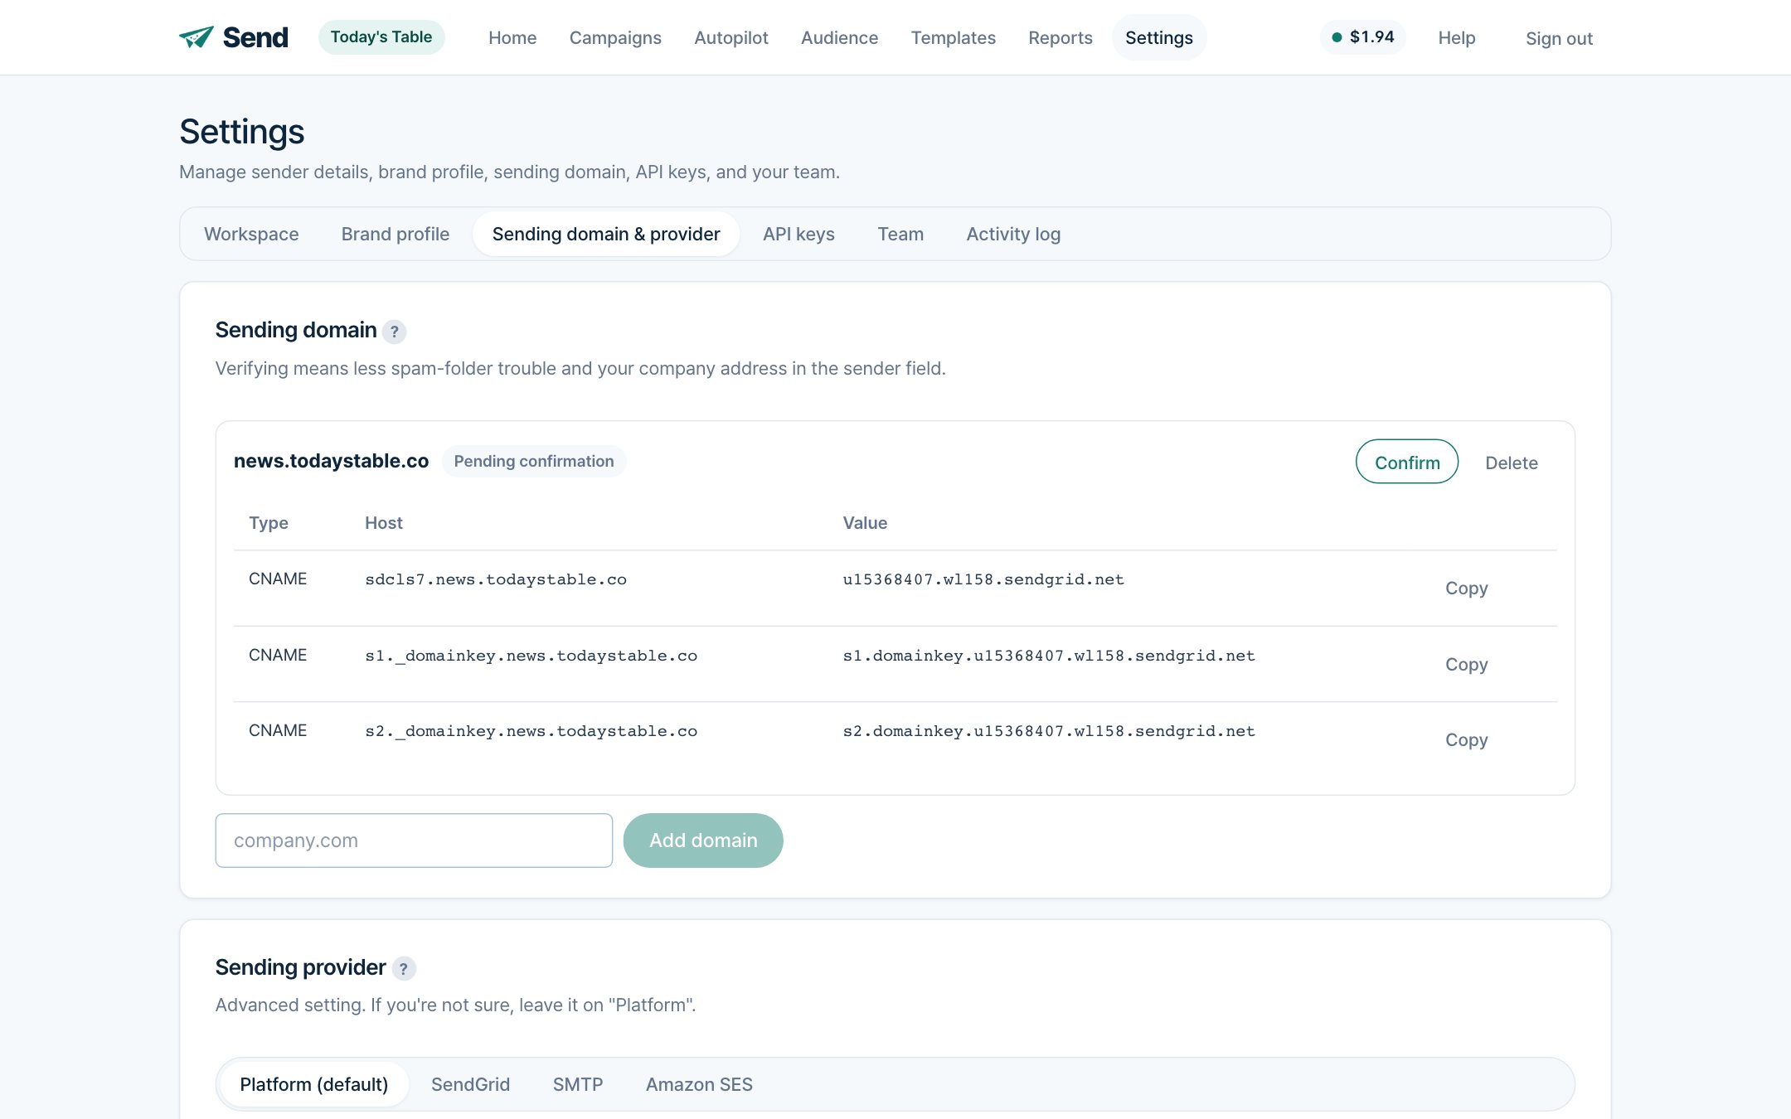Switch to the Brand profile tab
1791x1119 pixels.
point(396,234)
